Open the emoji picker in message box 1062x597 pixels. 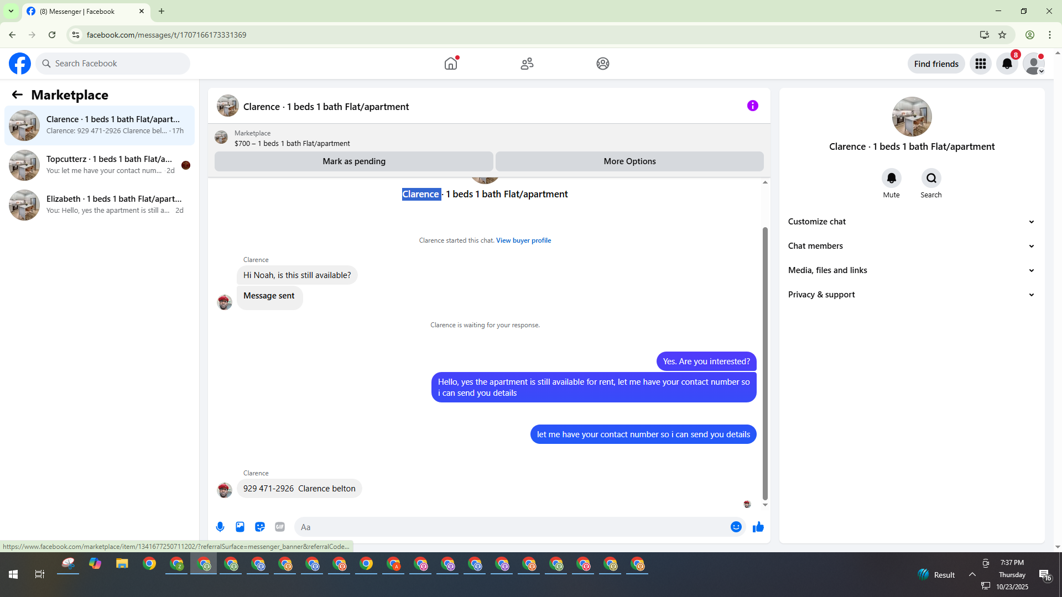[736, 527]
